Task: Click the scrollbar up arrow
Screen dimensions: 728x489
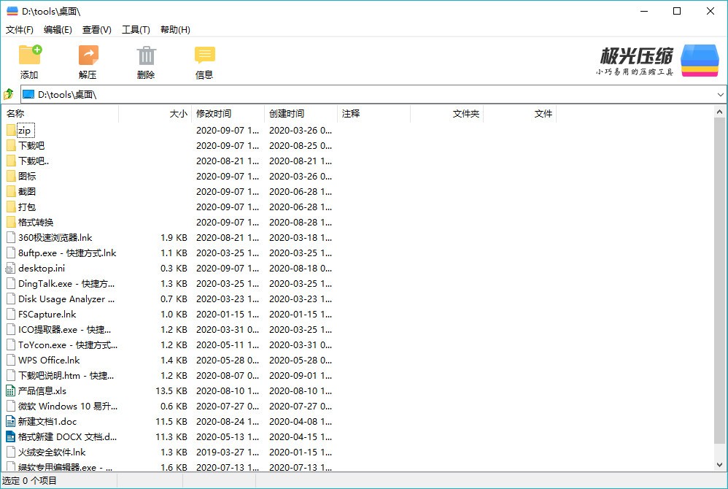Action: (719, 112)
